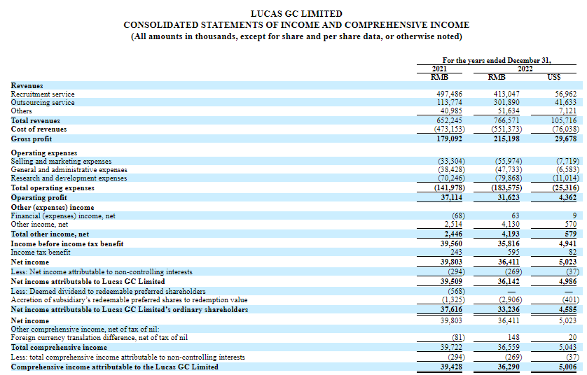Click the 'Operating expenses' section label

point(44,153)
